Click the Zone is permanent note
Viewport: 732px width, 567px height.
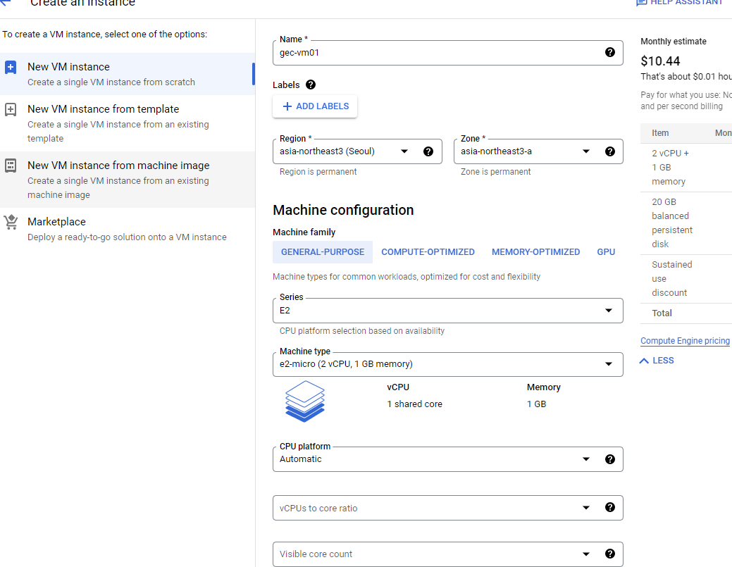click(496, 172)
